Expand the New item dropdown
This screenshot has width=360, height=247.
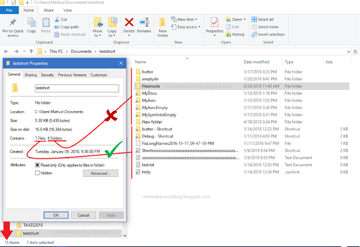tap(196, 20)
